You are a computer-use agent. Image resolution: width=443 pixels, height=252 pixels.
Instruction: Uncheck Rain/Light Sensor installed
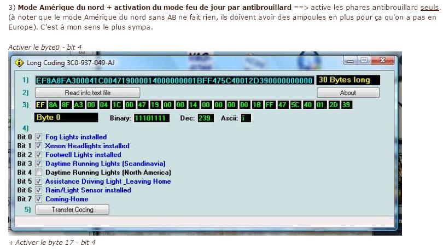point(38,190)
